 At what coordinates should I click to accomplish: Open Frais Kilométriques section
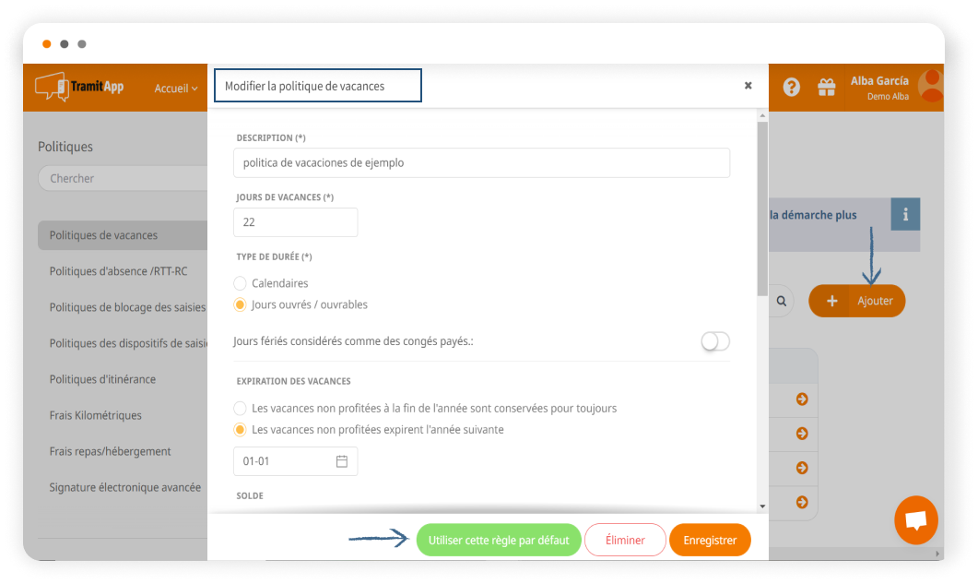pos(96,415)
